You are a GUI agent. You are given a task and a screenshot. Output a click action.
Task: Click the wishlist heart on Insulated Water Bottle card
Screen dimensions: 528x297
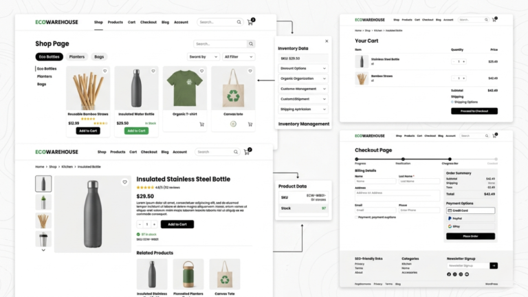click(x=153, y=71)
